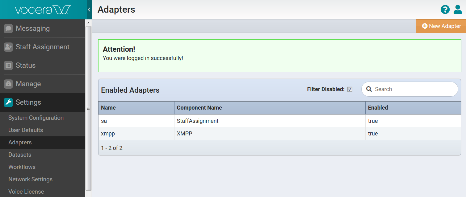Open the StaffAssignment adapter row
Screen dimensions: 466x197
[198, 121]
